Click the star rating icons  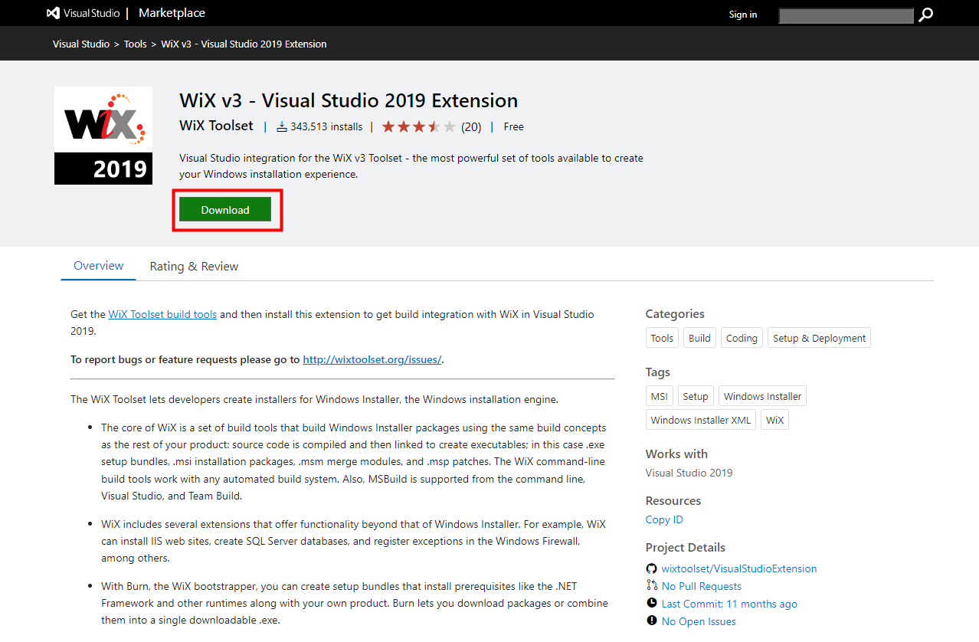click(418, 126)
